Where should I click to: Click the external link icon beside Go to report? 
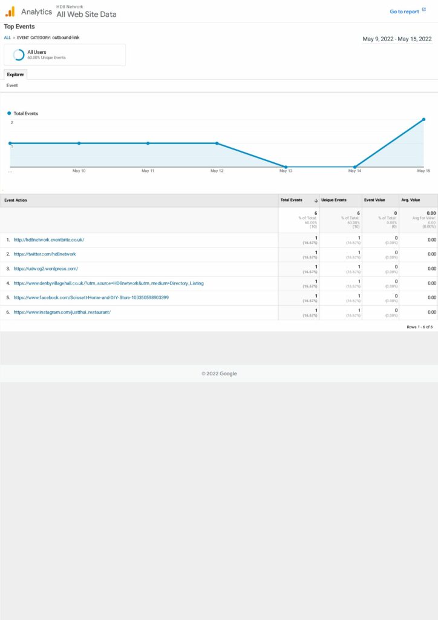(x=424, y=10)
